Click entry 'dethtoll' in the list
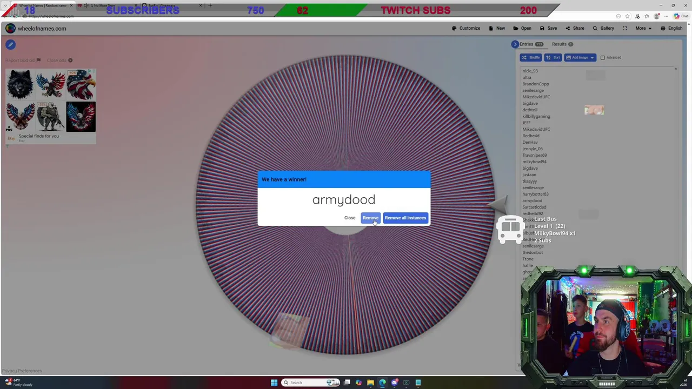This screenshot has width=692, height=389. click(530, 110)
